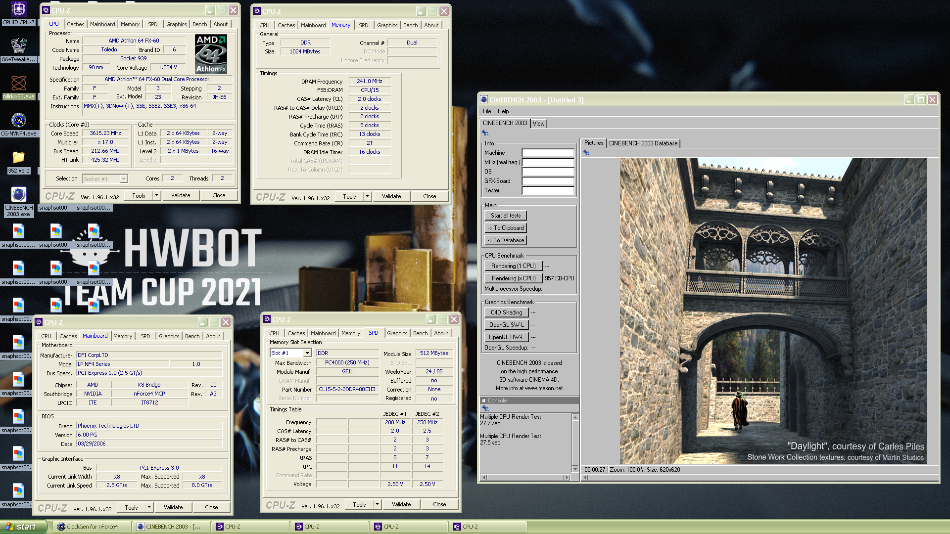This screenshot has height=534, width=950.
Task: Start the C4D Shading test
Action: click(x=507, y=312)
